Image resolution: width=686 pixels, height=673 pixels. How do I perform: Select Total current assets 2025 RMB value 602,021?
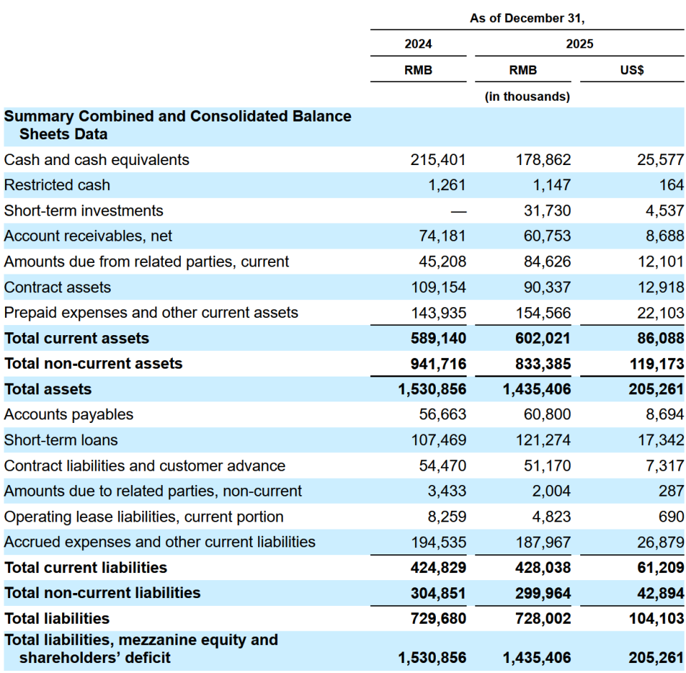click(542, 339)
